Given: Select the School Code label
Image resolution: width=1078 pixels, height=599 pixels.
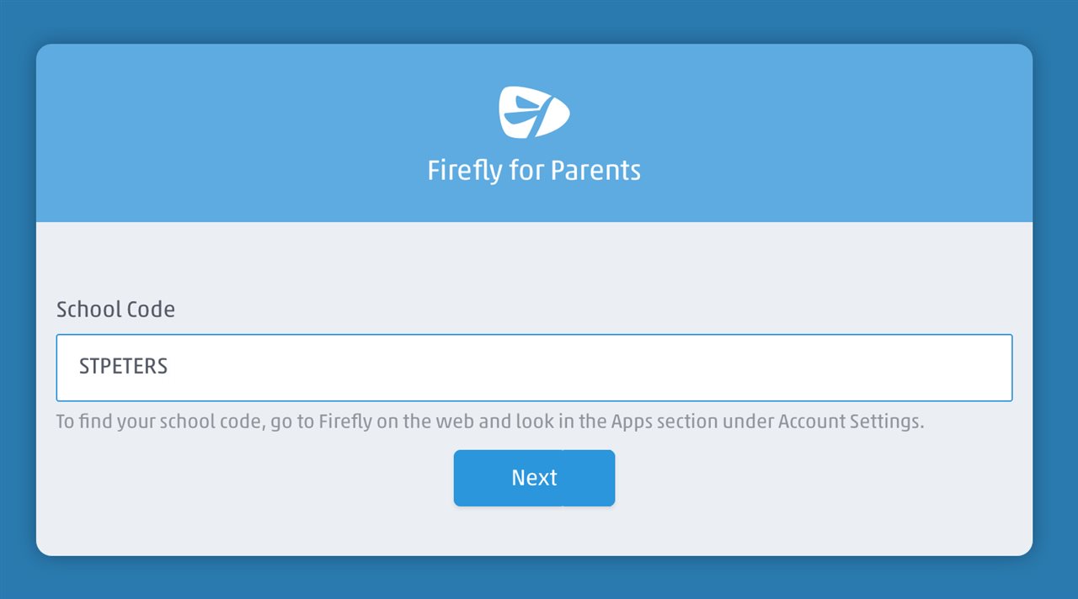Looking at the screenshot, I should tap(115, 309).
